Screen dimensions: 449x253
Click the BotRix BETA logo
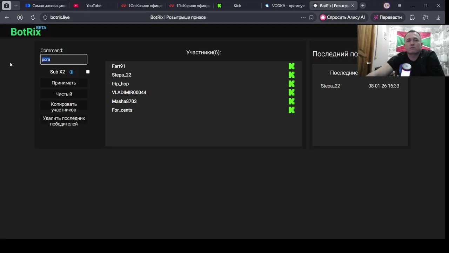(28, 31)
